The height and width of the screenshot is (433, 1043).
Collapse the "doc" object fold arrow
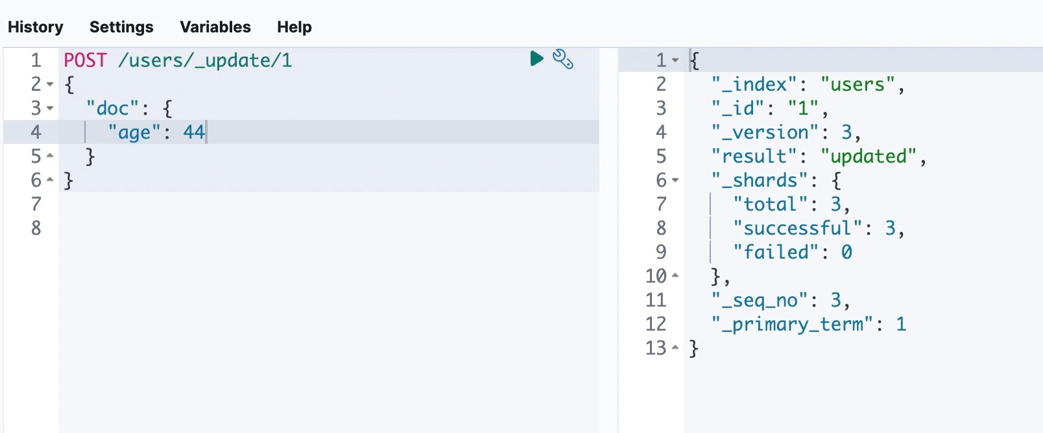click(50, 108)
